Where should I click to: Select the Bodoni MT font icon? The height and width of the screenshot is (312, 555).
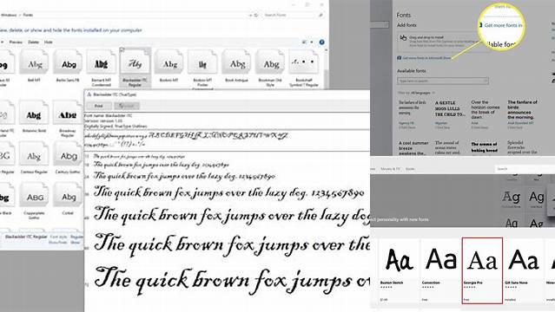point(168,64)
